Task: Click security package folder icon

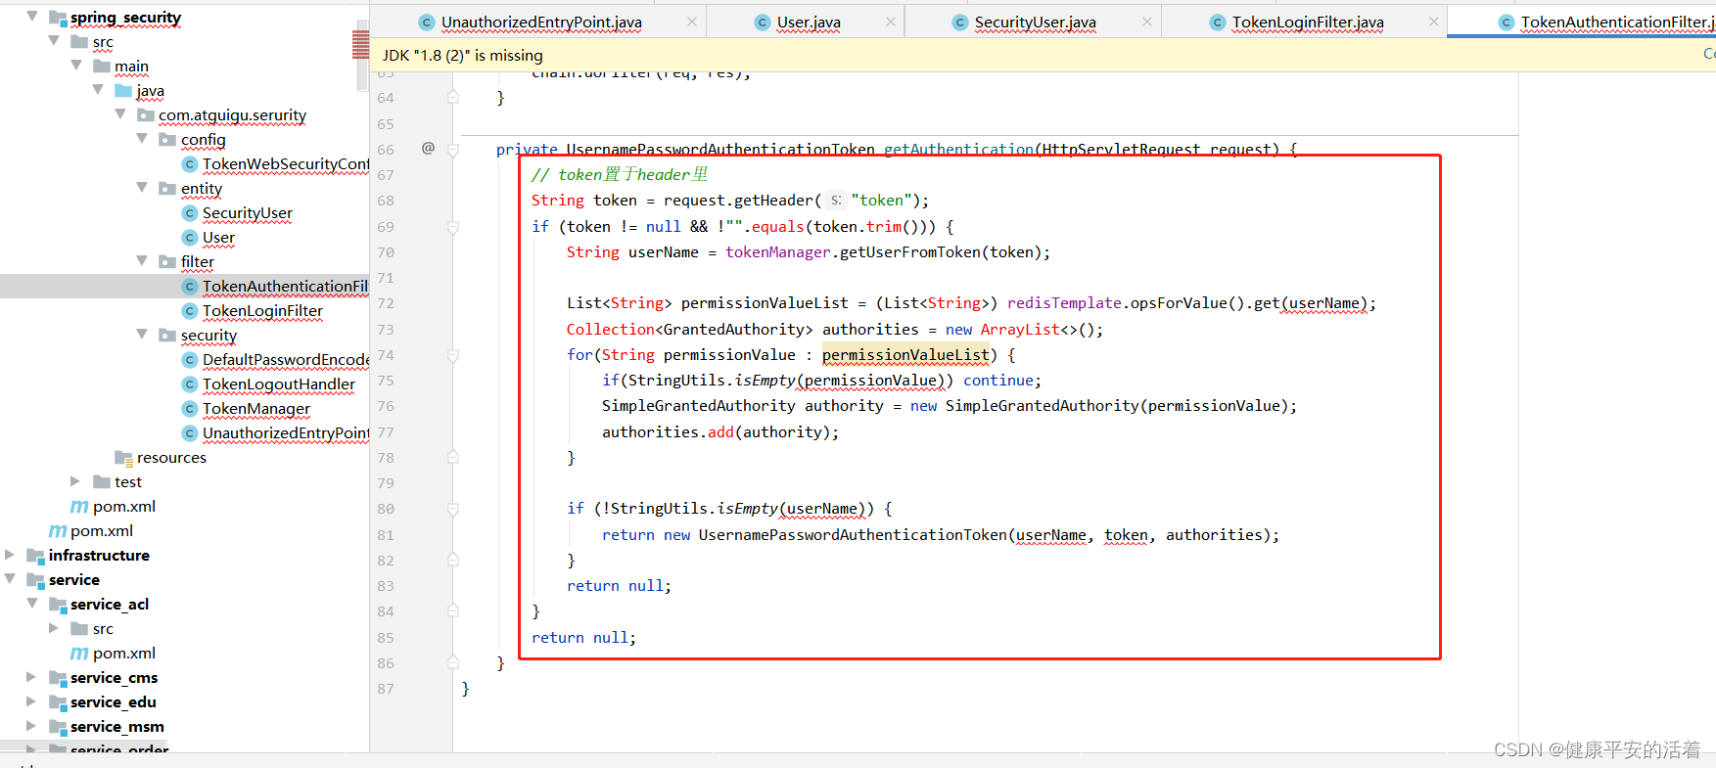Action: [x=167, y=335]
